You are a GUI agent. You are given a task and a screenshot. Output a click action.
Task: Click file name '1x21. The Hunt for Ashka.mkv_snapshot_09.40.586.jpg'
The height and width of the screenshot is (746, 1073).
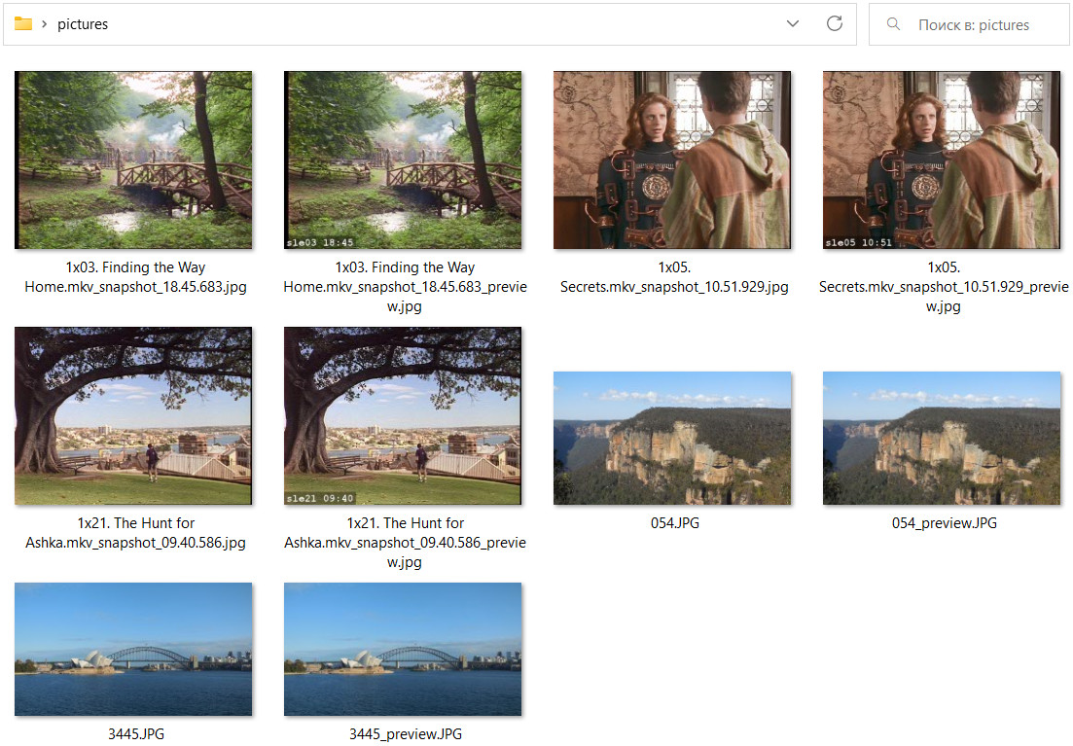click(135, 533)
